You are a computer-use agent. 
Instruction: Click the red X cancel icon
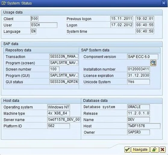pos(162,150)
